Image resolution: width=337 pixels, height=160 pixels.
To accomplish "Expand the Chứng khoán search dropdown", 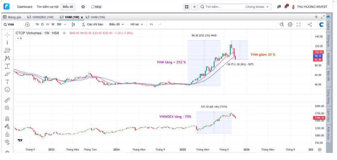I will pyautogui.click(x=258, y=7).
